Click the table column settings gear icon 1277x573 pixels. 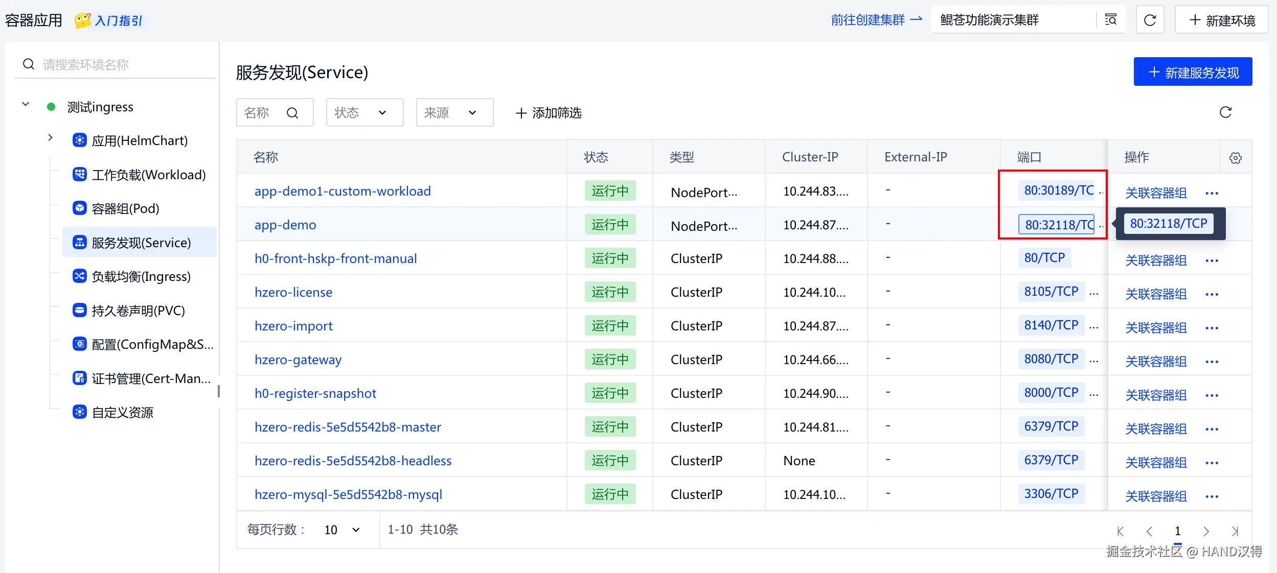pyautogui.click(x=1235, y=158)
